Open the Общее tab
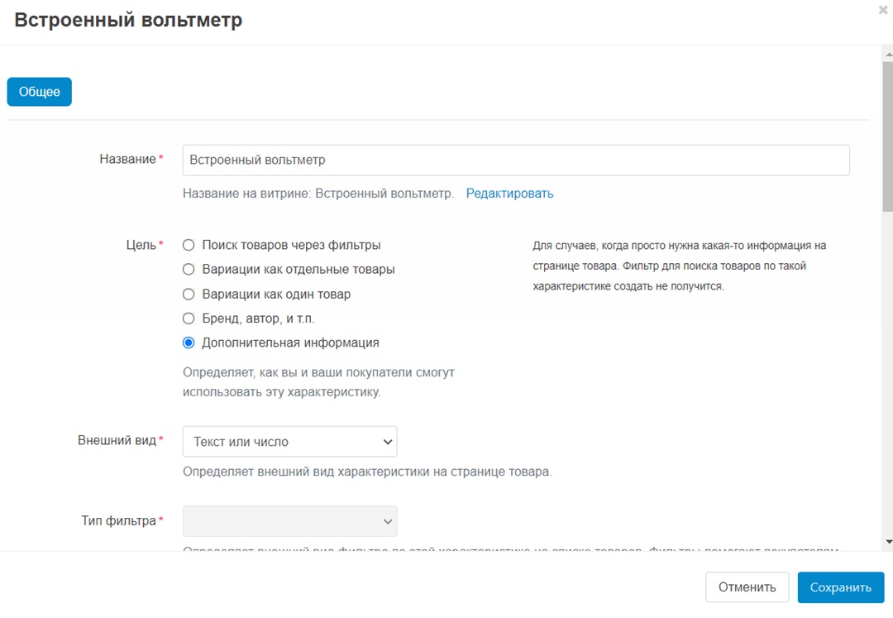893x618 pixels. (x=40, y=92)
